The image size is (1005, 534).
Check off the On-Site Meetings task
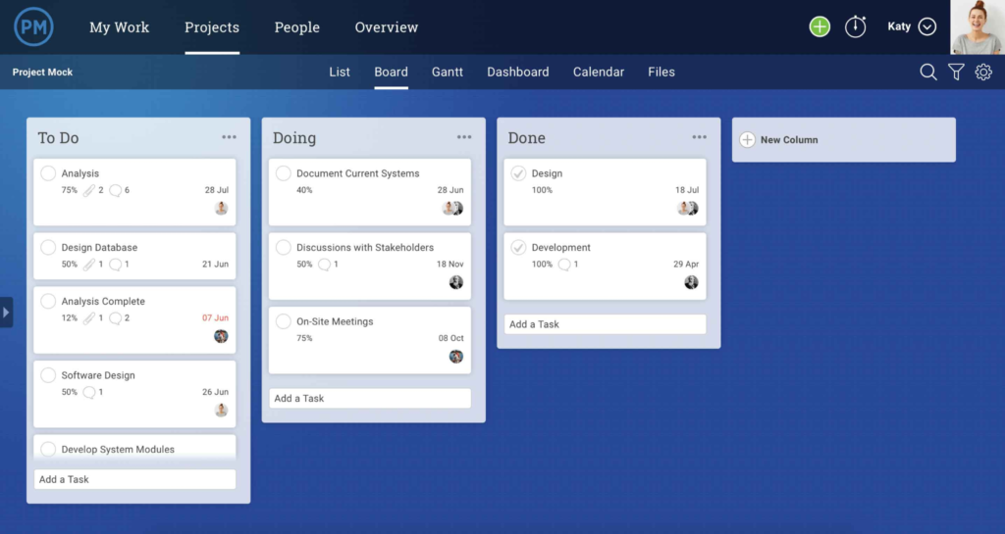[284, 321]
